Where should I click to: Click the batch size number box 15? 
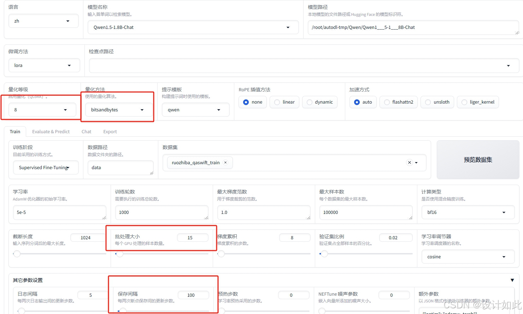[192, 238]
